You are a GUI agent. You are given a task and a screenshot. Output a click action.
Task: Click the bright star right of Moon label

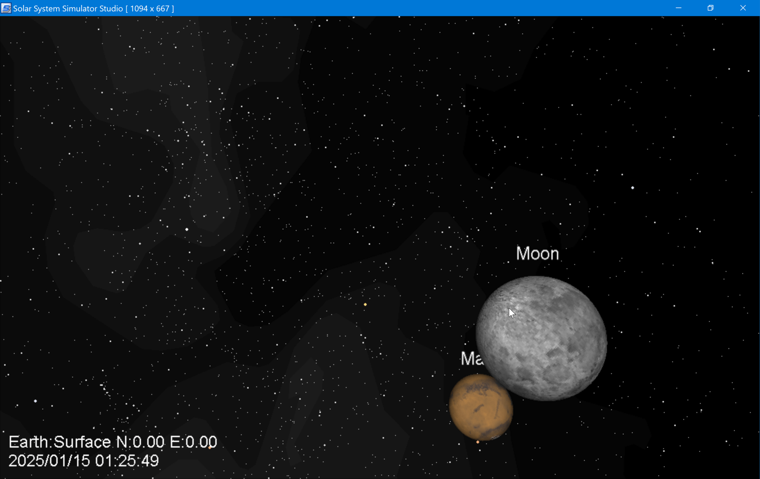click(x=633, y=188)
